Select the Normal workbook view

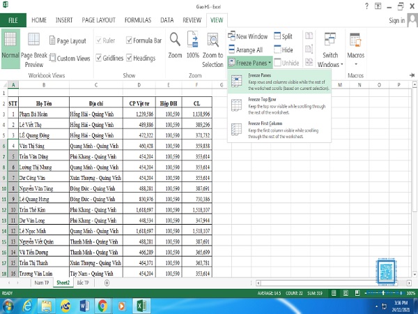pos(10,49)
